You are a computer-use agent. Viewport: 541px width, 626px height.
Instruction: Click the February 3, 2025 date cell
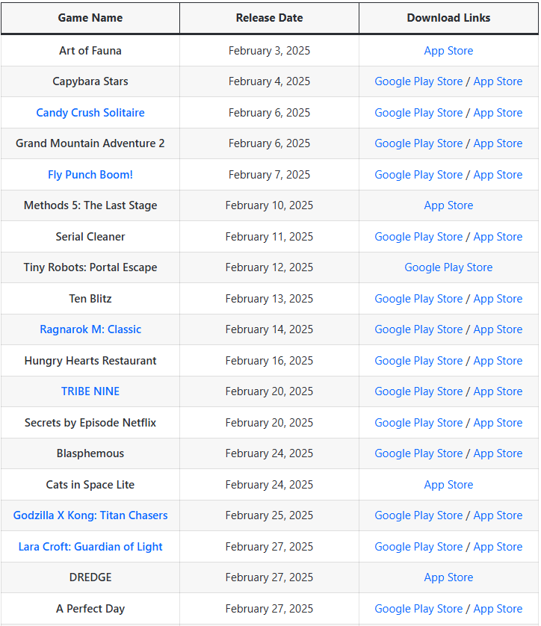point(269,51)
